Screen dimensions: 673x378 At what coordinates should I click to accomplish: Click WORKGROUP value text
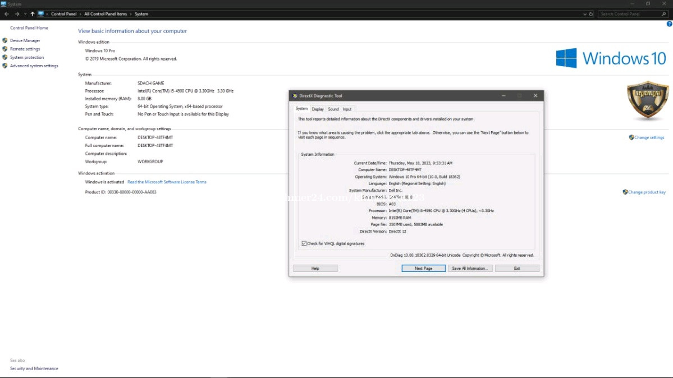[150, 162]
